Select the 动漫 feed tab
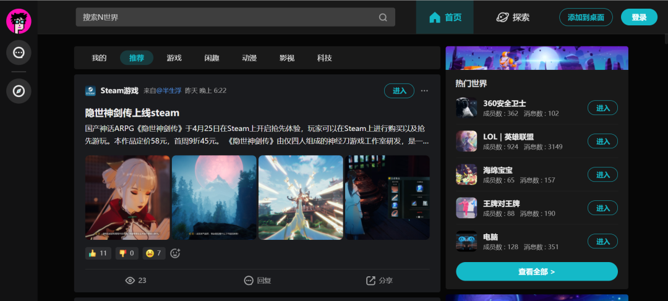The height and width of the screenshot is (301, 668). tap(249, 58)
